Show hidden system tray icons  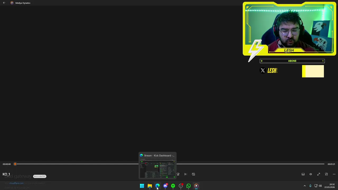(305, 186)
